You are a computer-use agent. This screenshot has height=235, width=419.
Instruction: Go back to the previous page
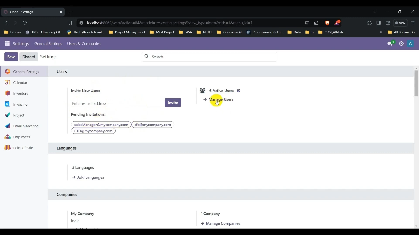(x=6, y=23)
